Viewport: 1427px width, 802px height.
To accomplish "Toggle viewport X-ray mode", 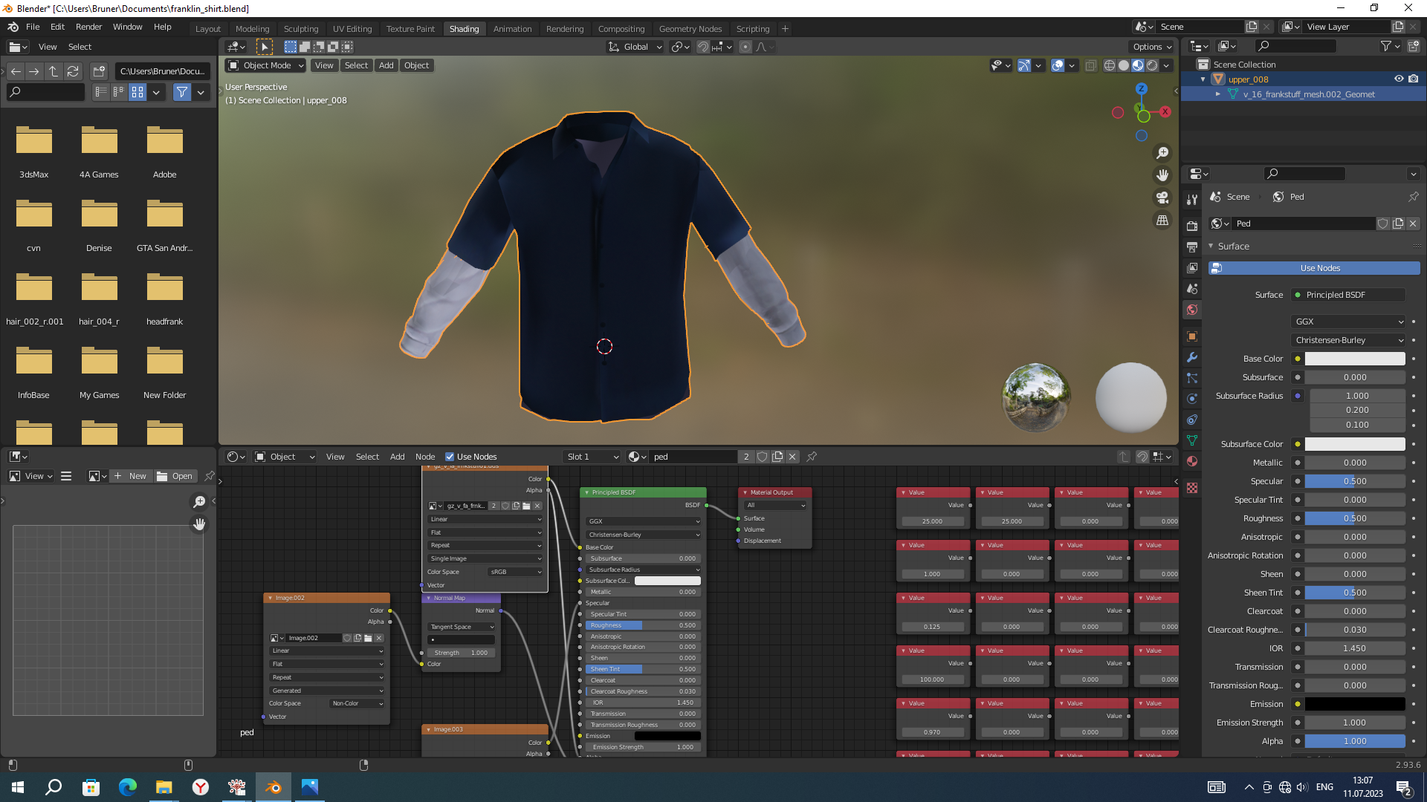I will 1090,65.
